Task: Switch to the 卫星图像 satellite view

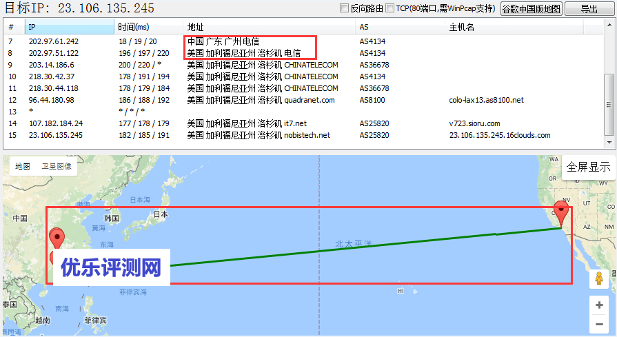Action: pos(56,166)
